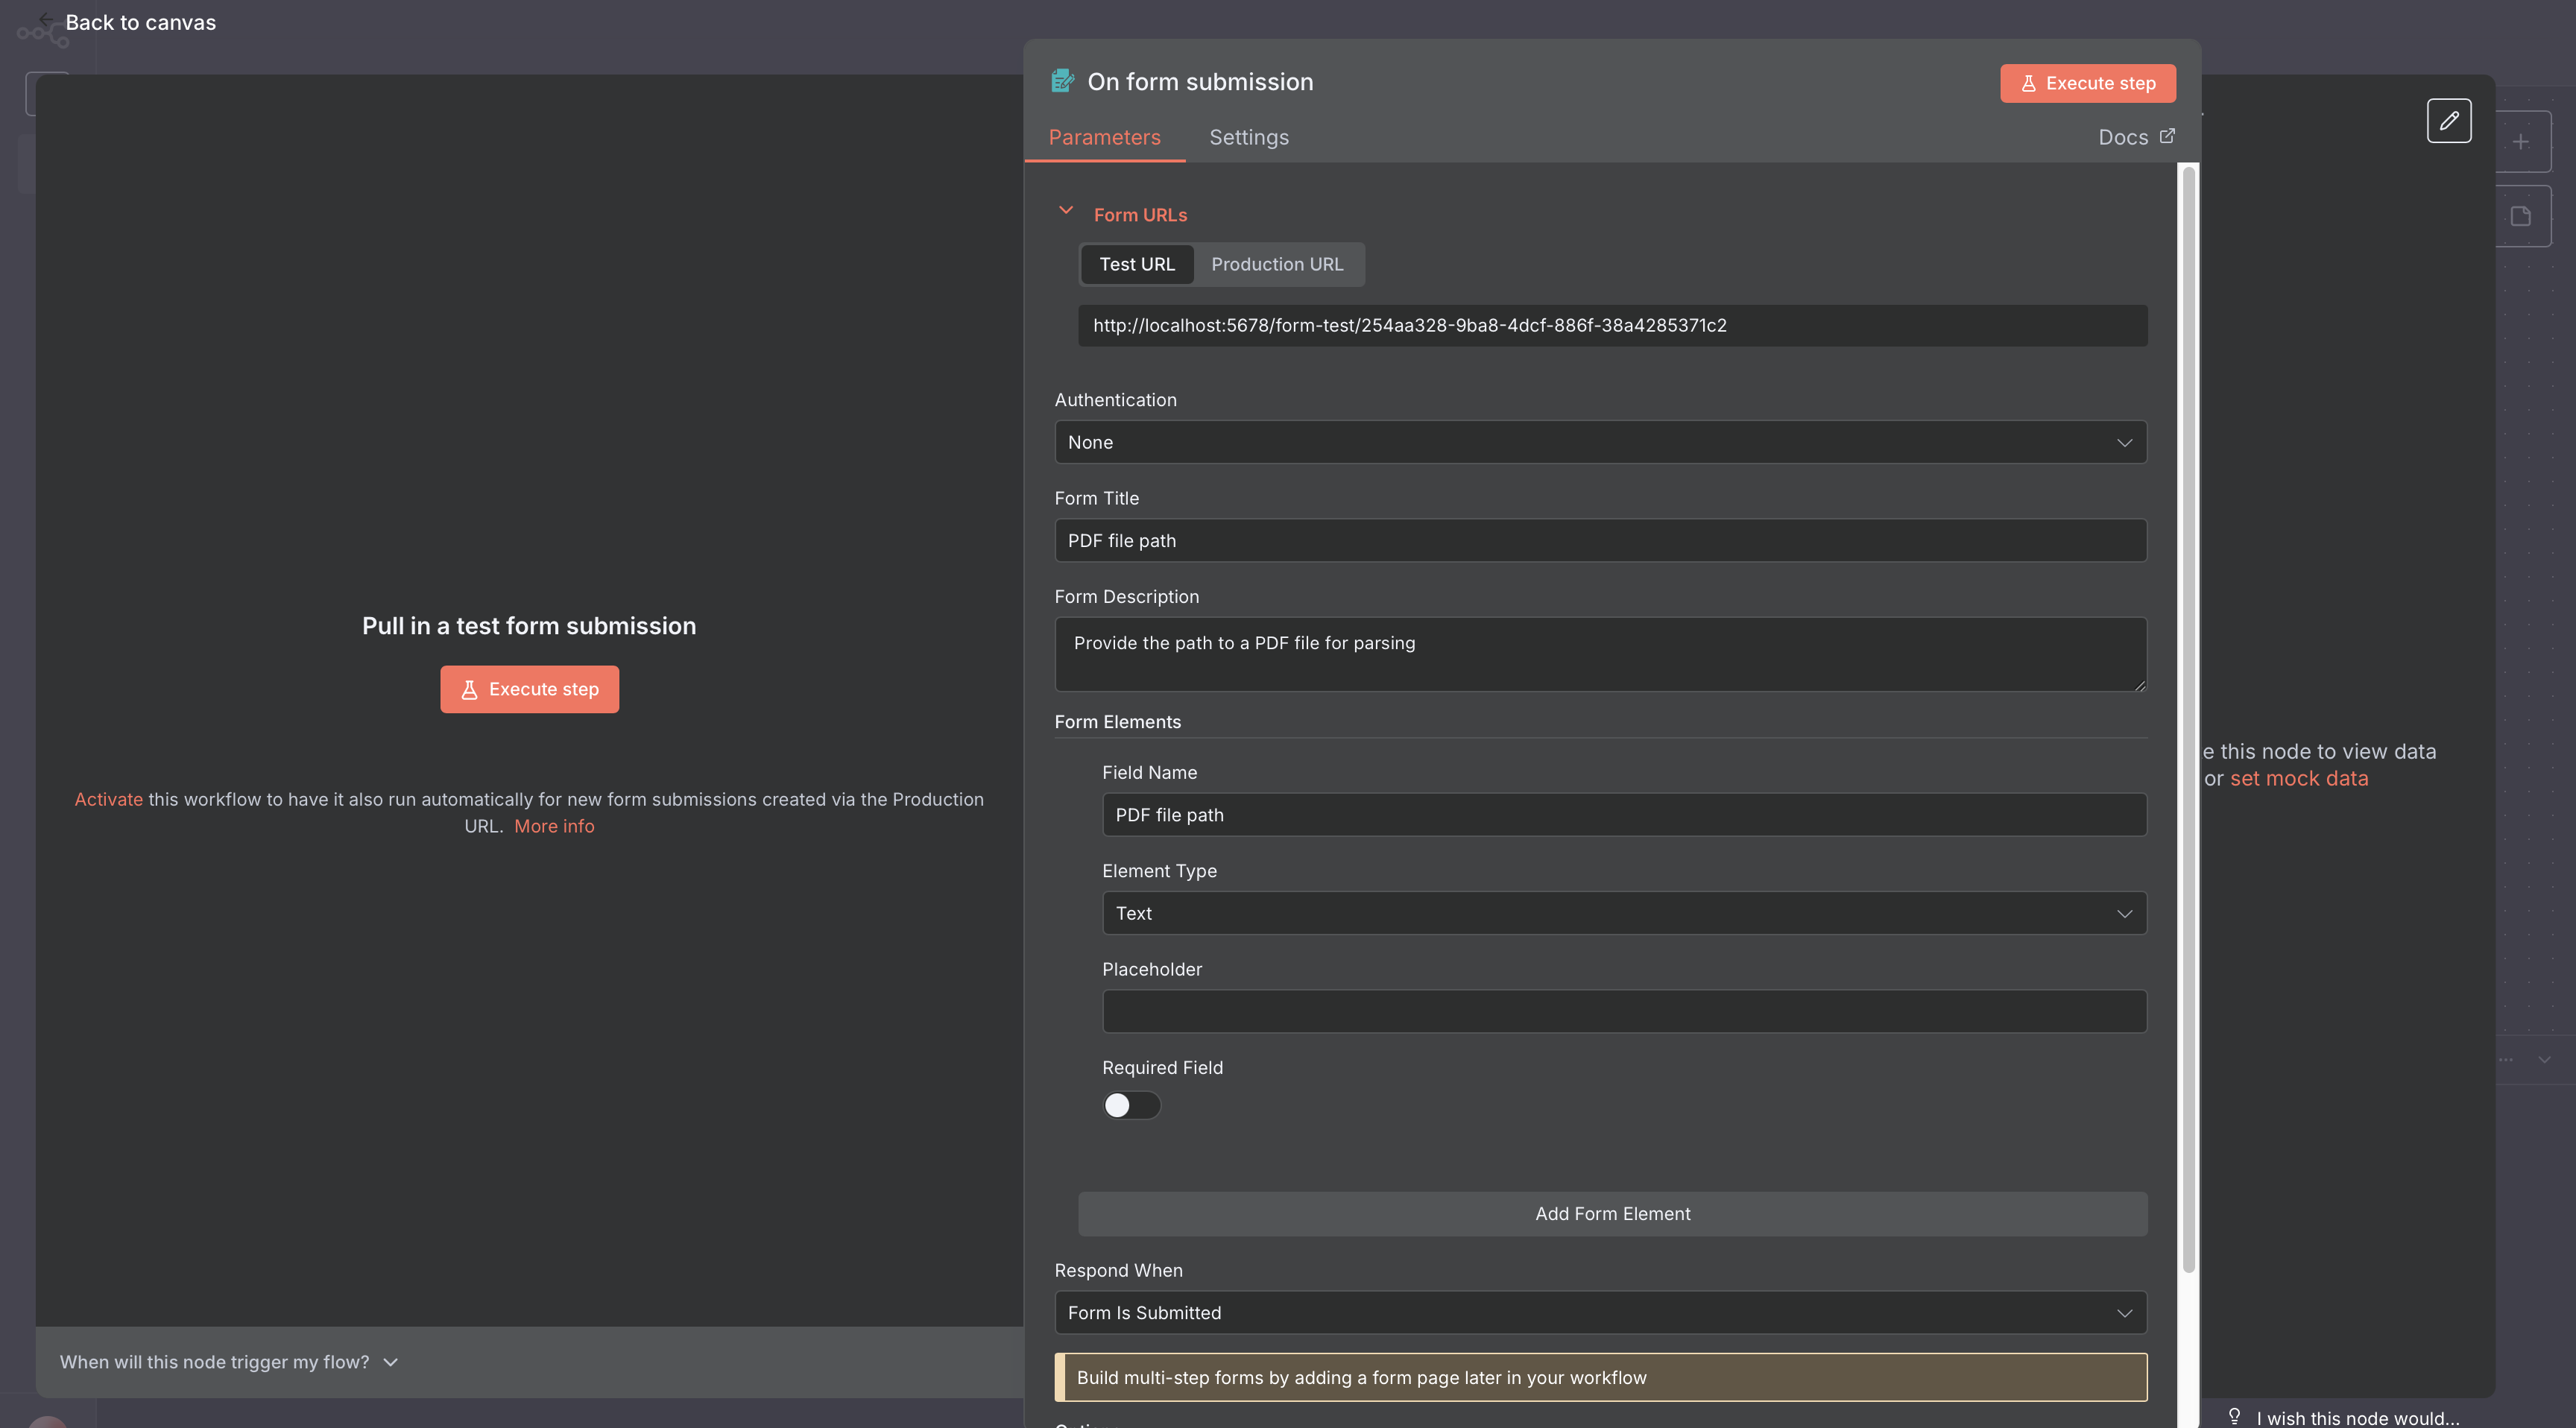Click the 'set mock data' link
The height and width of the screenshot is (1428, 2576).
2299,778
